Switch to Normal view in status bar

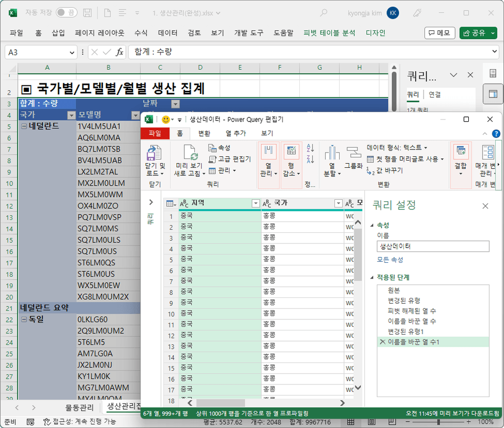point(351,422)
